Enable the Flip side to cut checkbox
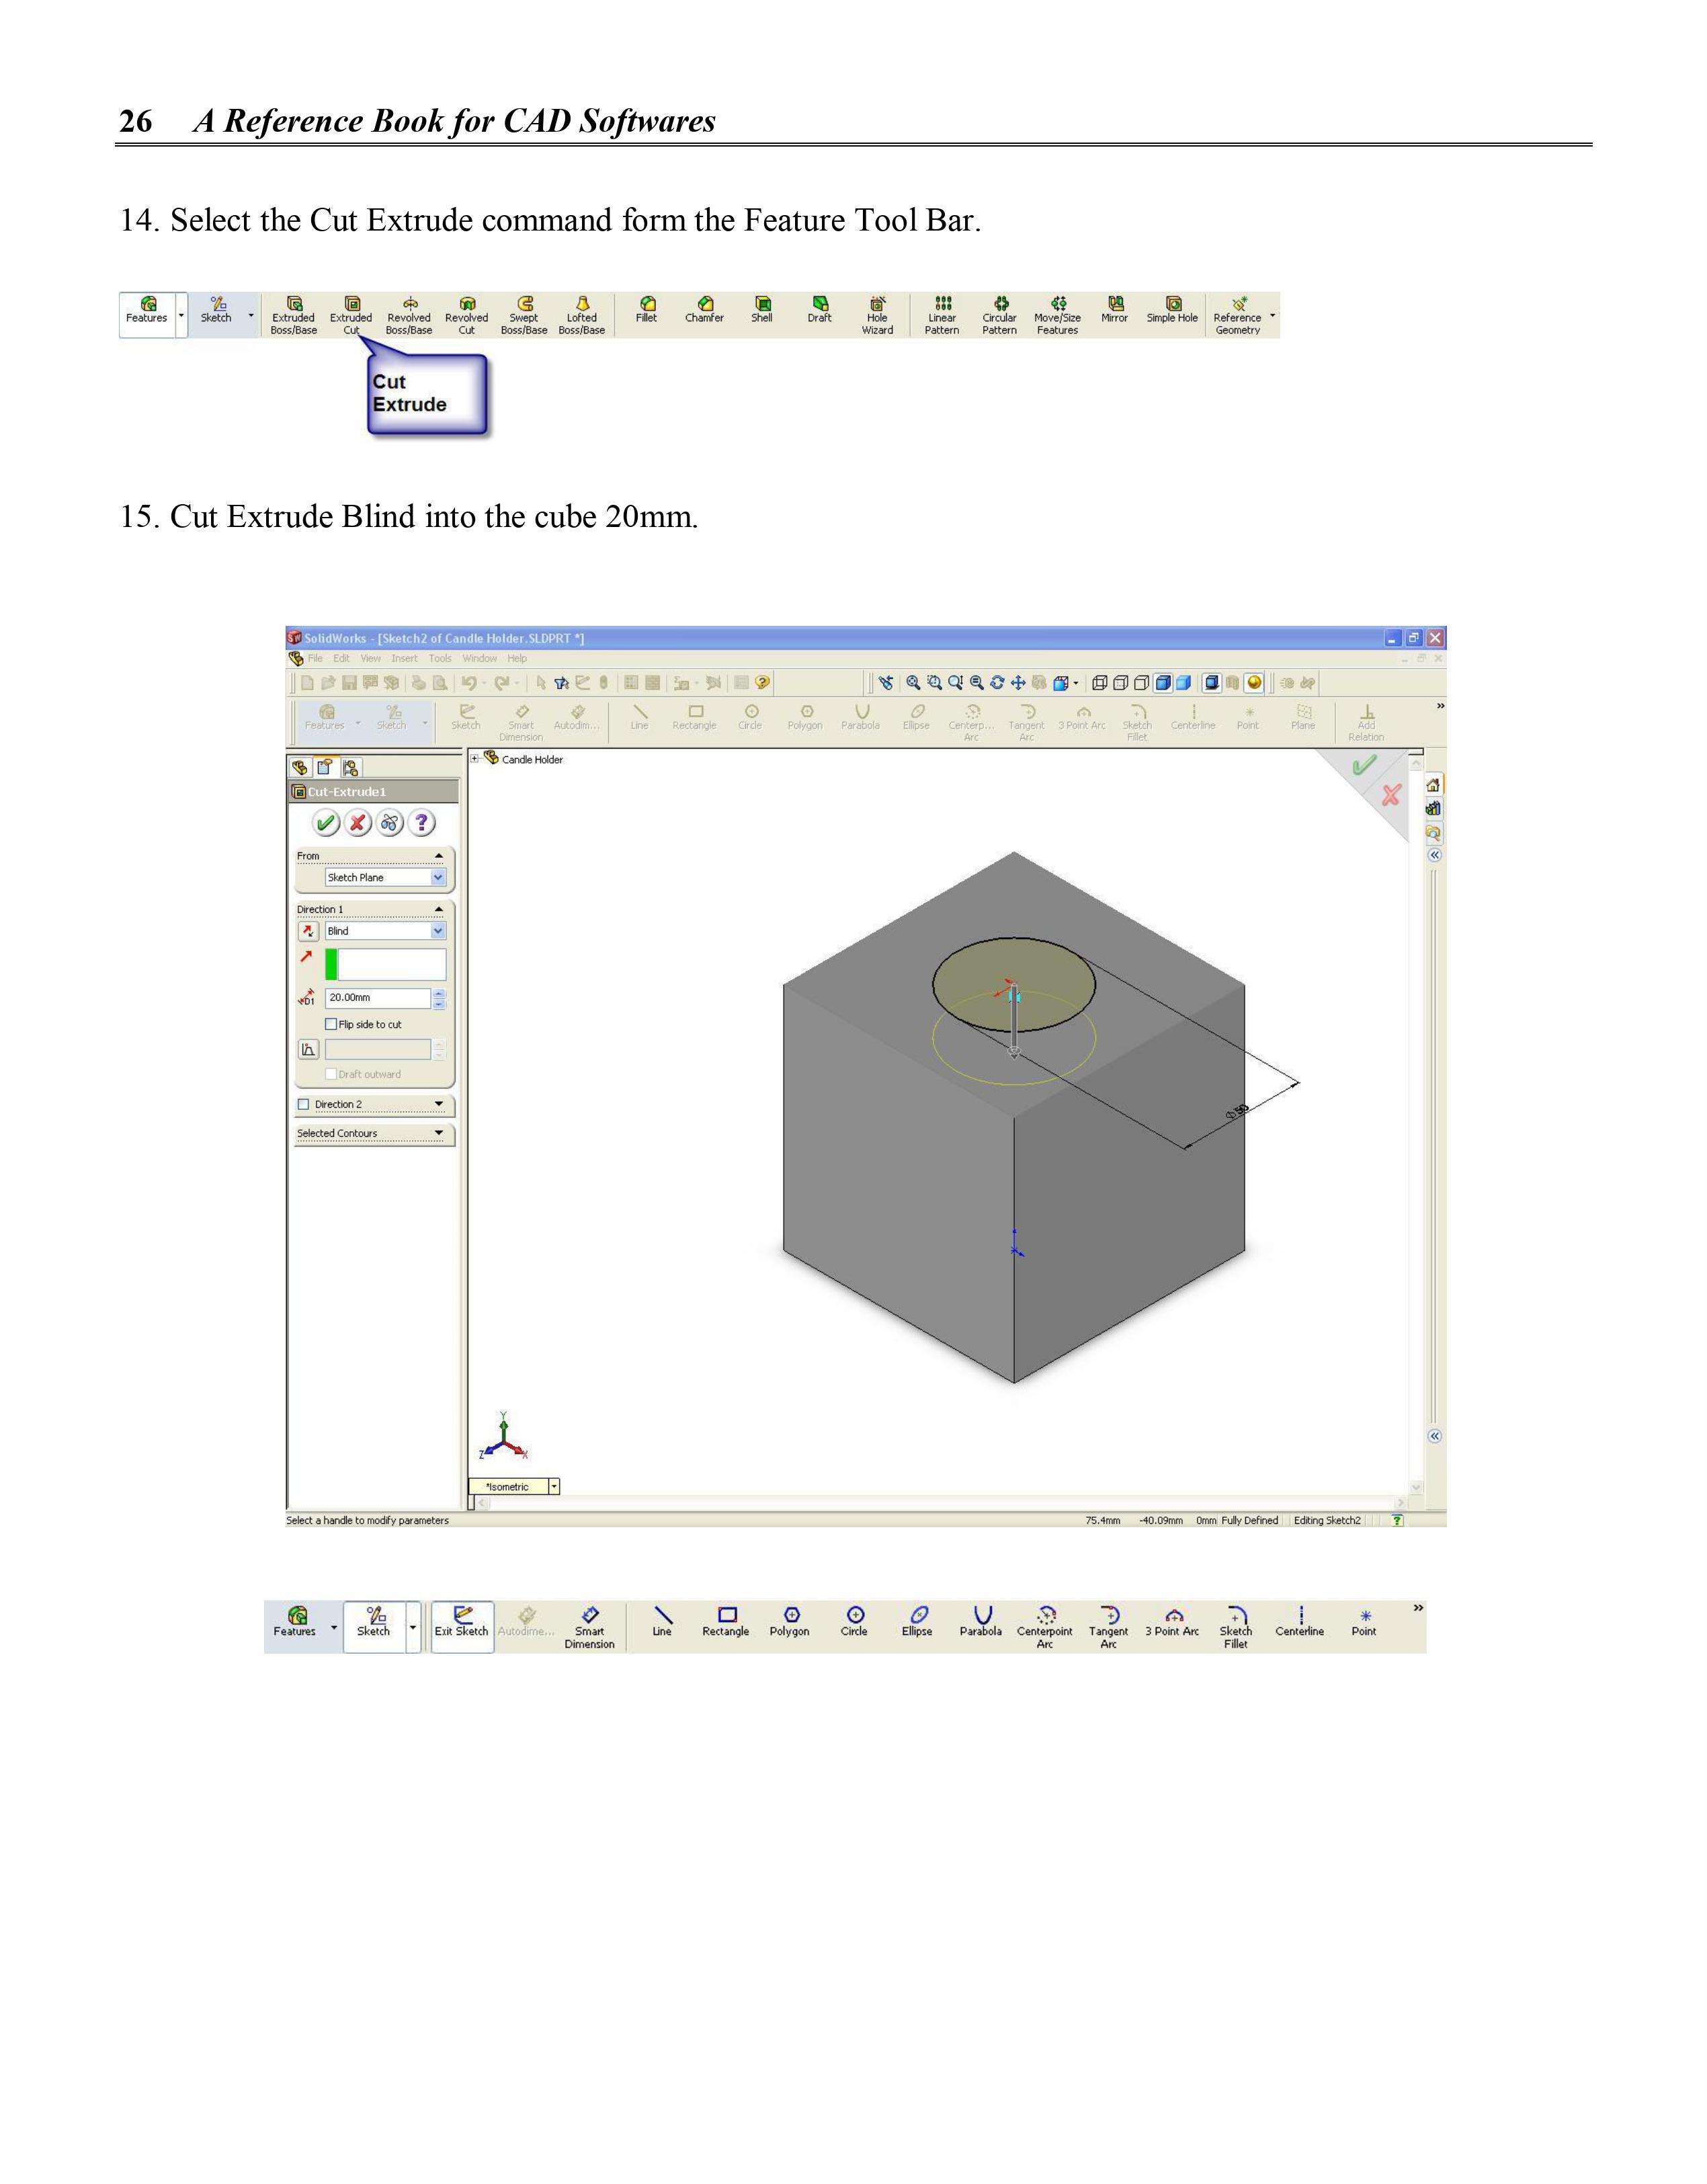This screenshot has width=1707, height=2184. coord(332,1024)
